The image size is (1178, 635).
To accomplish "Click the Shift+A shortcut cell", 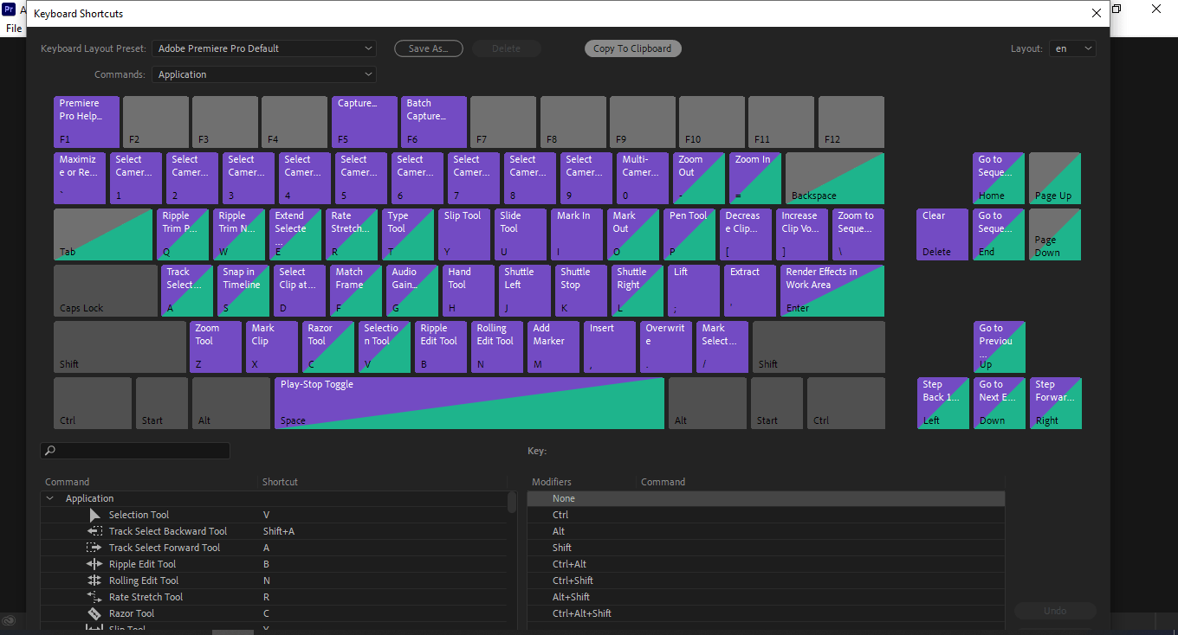I will 279,531.
